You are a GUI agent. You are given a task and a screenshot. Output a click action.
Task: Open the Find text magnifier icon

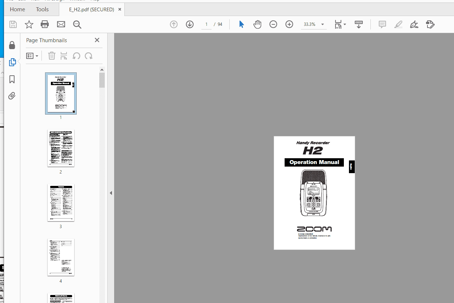[x=77, y=24]
